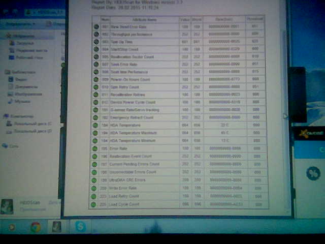Click status icon for Recalibration Retries
325x244 pixels.
point(96,95)
